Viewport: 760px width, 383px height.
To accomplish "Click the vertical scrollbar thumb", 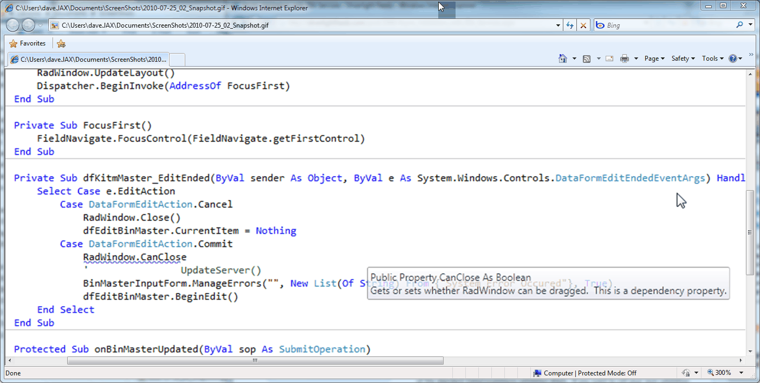I will pyautogui.click(x=750, y=232).
